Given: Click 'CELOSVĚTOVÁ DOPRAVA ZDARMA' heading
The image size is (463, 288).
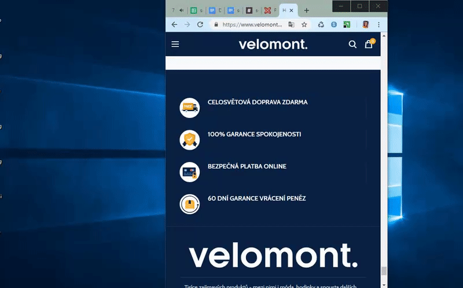Looking at the screenshot, I should point(258,102).
